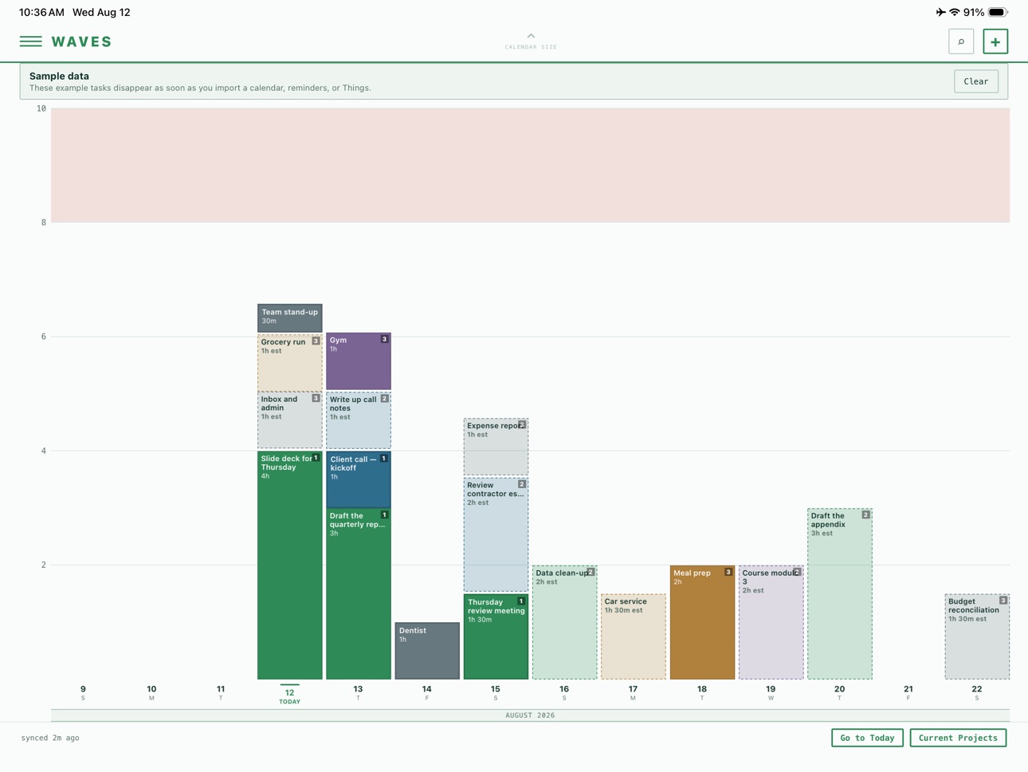1028x772 pixels.
Task: Select day 18 on the date axis
Action: click(702, 692)
